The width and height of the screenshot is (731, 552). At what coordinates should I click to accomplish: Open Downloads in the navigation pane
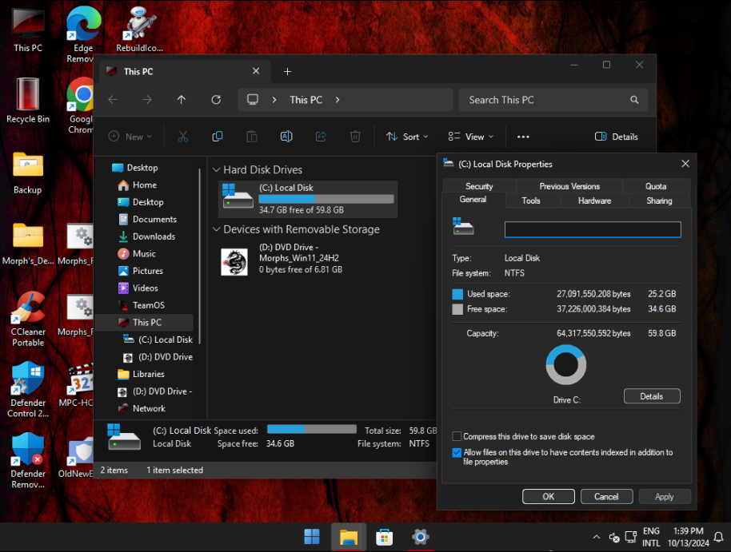pyautogui.click(x=154, y=236)
